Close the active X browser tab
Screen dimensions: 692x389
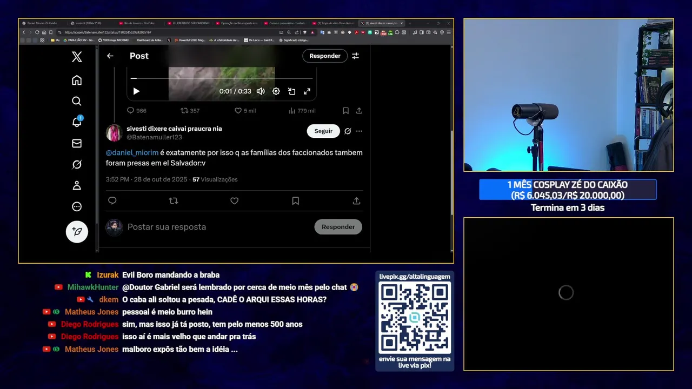pyautogui.click(x=402, y=23)
